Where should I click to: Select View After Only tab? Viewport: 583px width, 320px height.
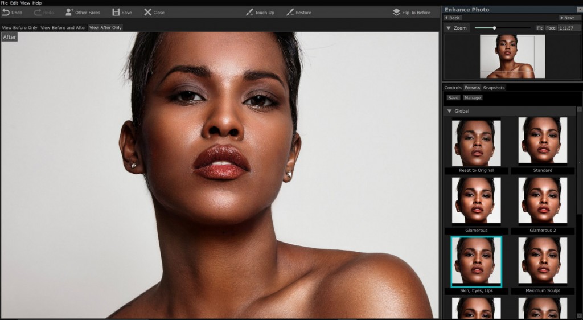(105, 27)
